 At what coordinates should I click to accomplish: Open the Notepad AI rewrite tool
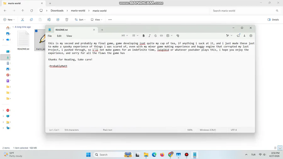[228, 36]
